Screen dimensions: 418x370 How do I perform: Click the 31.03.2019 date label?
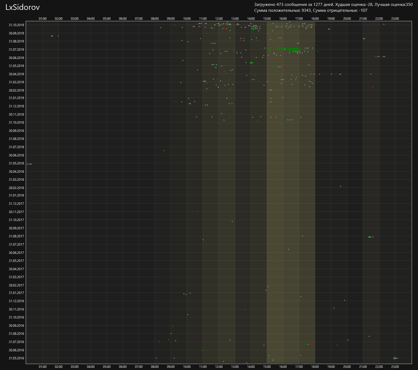point(16,82)
